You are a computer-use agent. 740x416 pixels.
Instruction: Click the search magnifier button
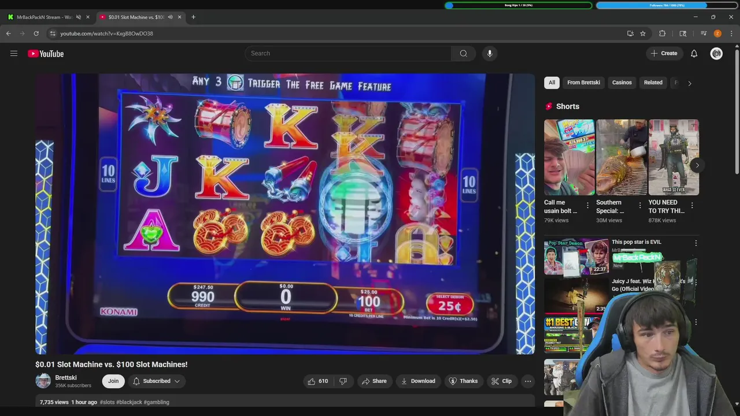pyautogui.click(x=463, y=53)
